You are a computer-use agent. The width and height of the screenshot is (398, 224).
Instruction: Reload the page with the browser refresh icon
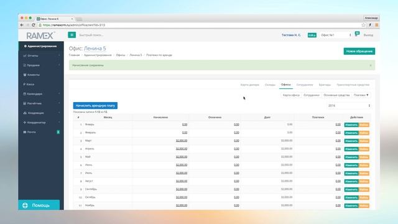[33, 25]
